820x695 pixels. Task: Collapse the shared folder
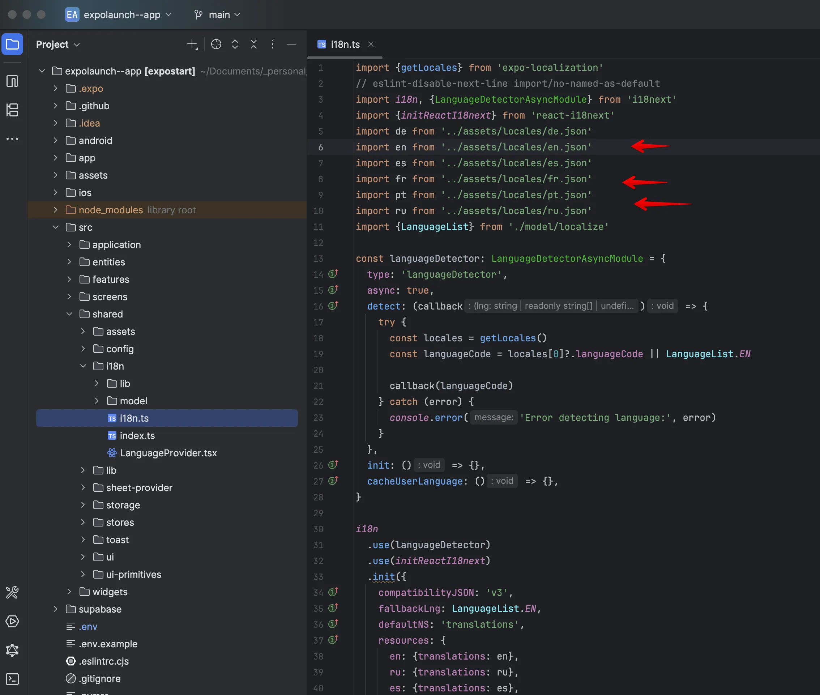69,314
